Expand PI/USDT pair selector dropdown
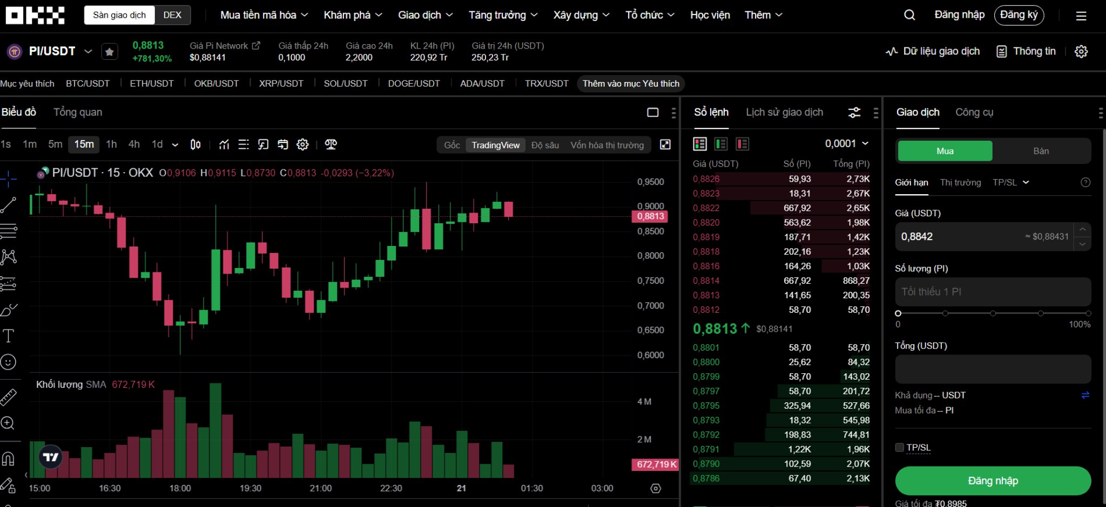 tap(88, 51)
